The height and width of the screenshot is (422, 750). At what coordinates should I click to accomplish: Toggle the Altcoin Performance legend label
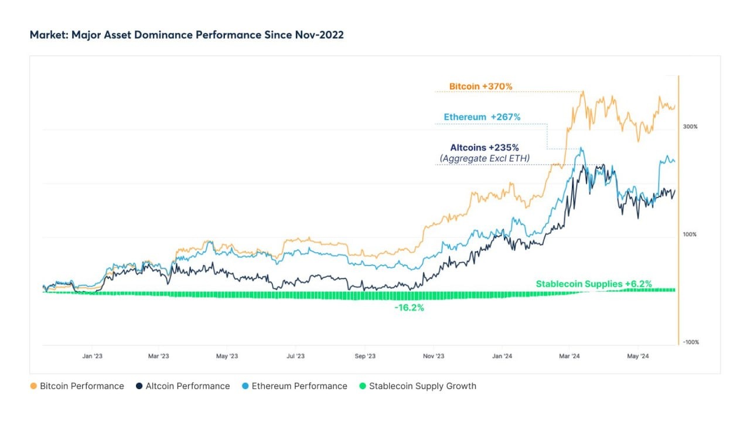coord(187,386)
